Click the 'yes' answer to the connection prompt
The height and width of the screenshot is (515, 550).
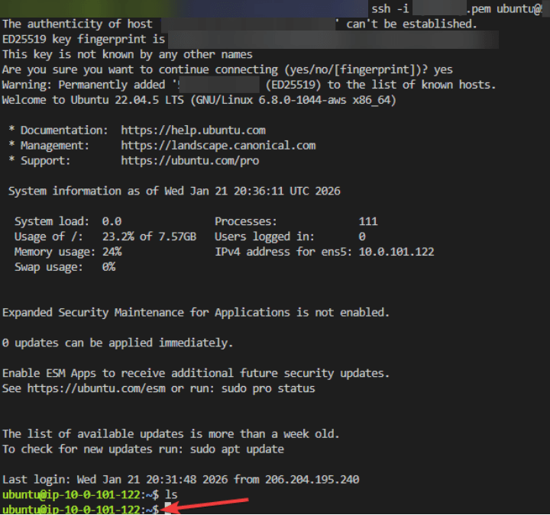[443, 69]
